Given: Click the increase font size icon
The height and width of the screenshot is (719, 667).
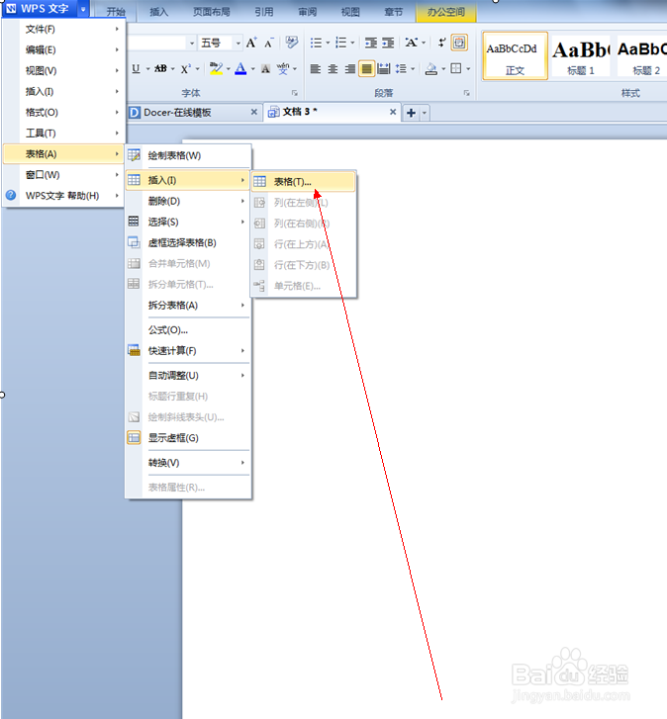Looking at the screenshot, I should click(x=251, y=43).
